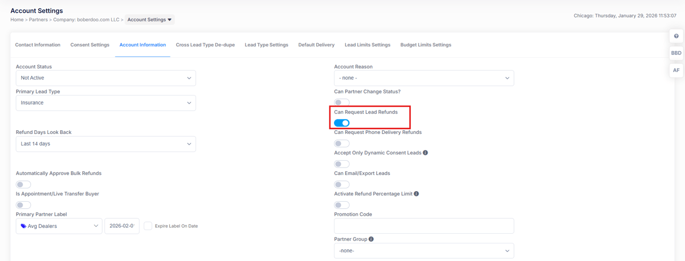This screenshot has width=685, height=261.
Task: Click info icon beside Accept Only Dynamic Consent Leads
Action: [425, 153]
